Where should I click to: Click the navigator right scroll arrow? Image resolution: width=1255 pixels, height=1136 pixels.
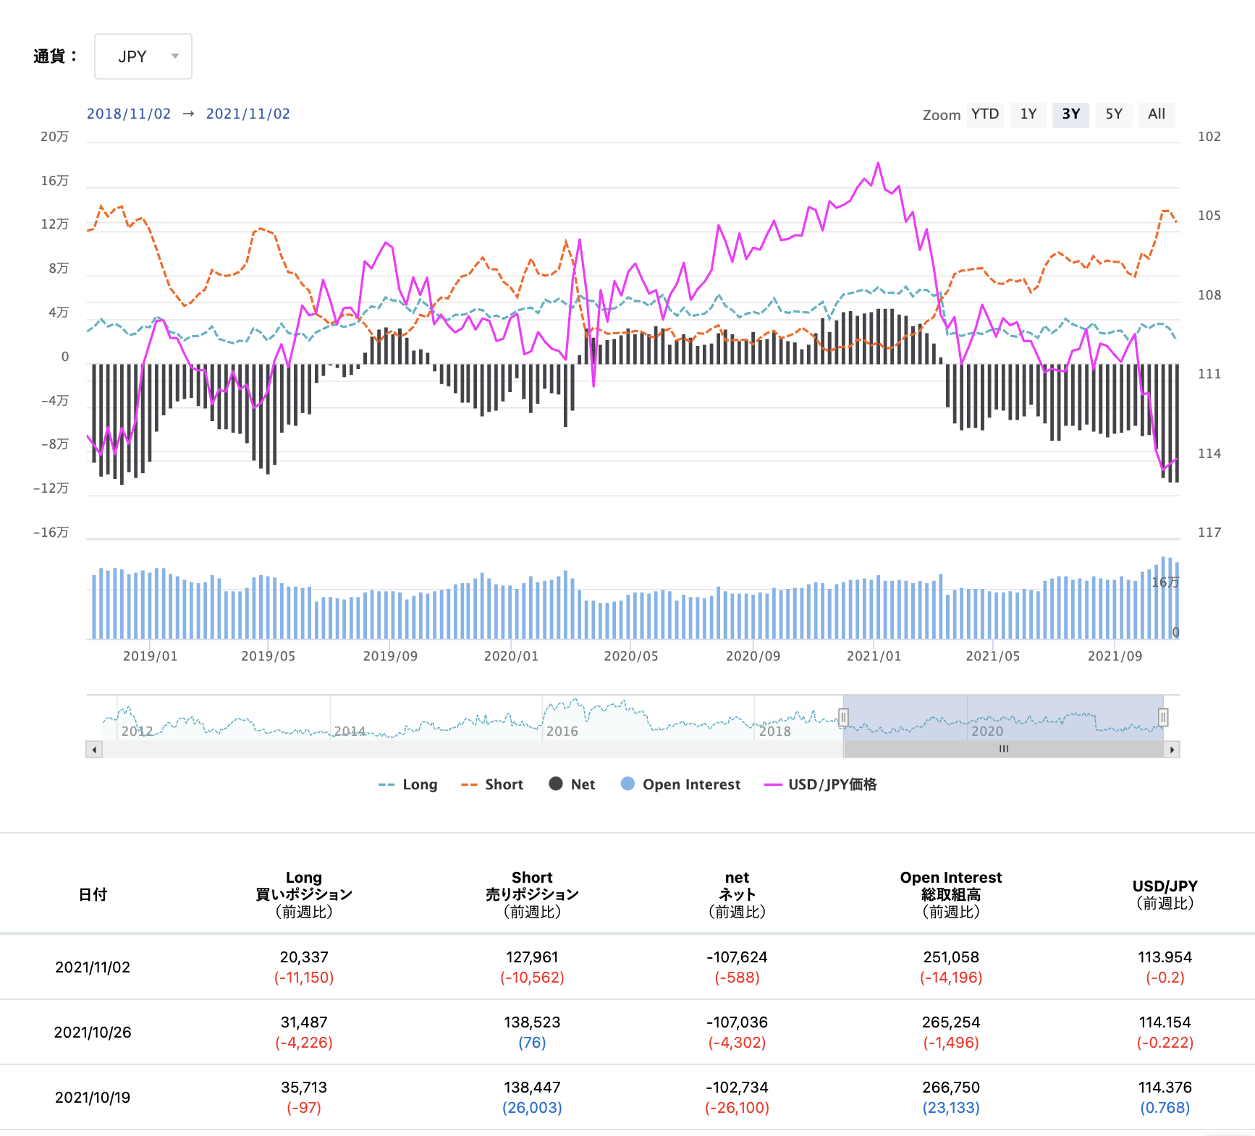(x=1172, y=750)
